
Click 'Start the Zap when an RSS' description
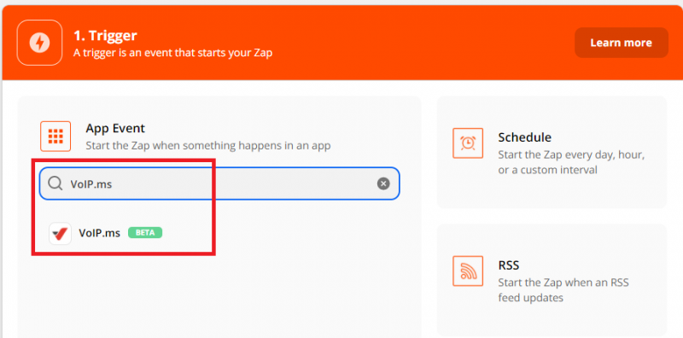pos(563,290)
